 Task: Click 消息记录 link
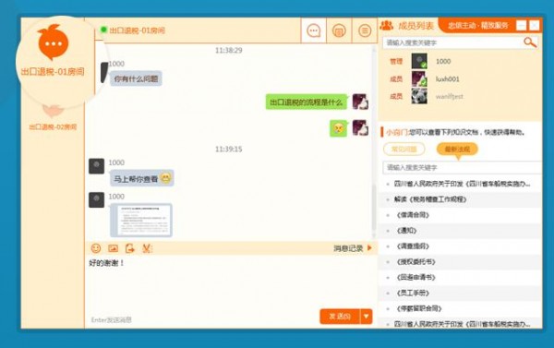point(348,248)
